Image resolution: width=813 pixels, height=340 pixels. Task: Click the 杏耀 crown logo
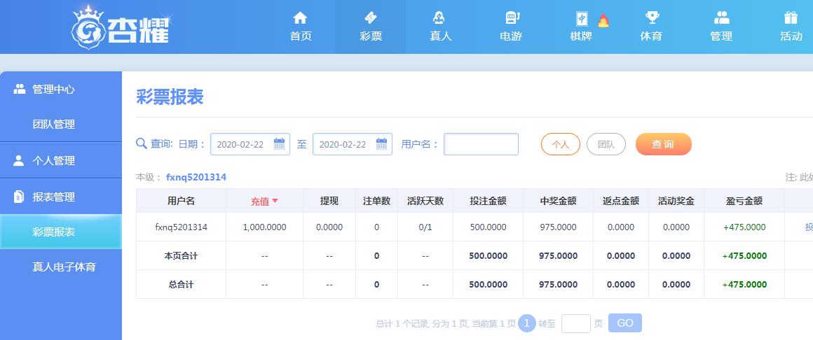121,27
